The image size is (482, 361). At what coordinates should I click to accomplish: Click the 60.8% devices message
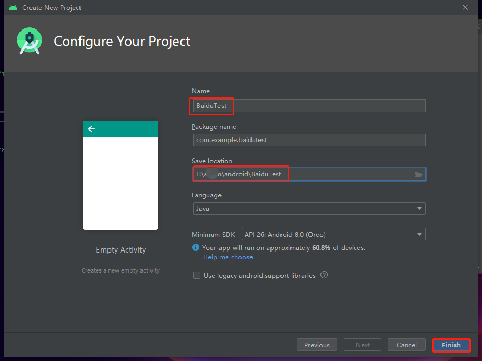(x=284, y=248)
